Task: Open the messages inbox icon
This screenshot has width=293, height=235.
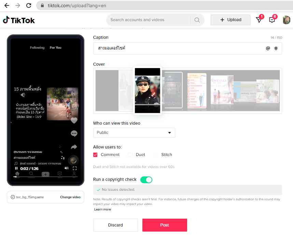Action: [x=259, y=20]
